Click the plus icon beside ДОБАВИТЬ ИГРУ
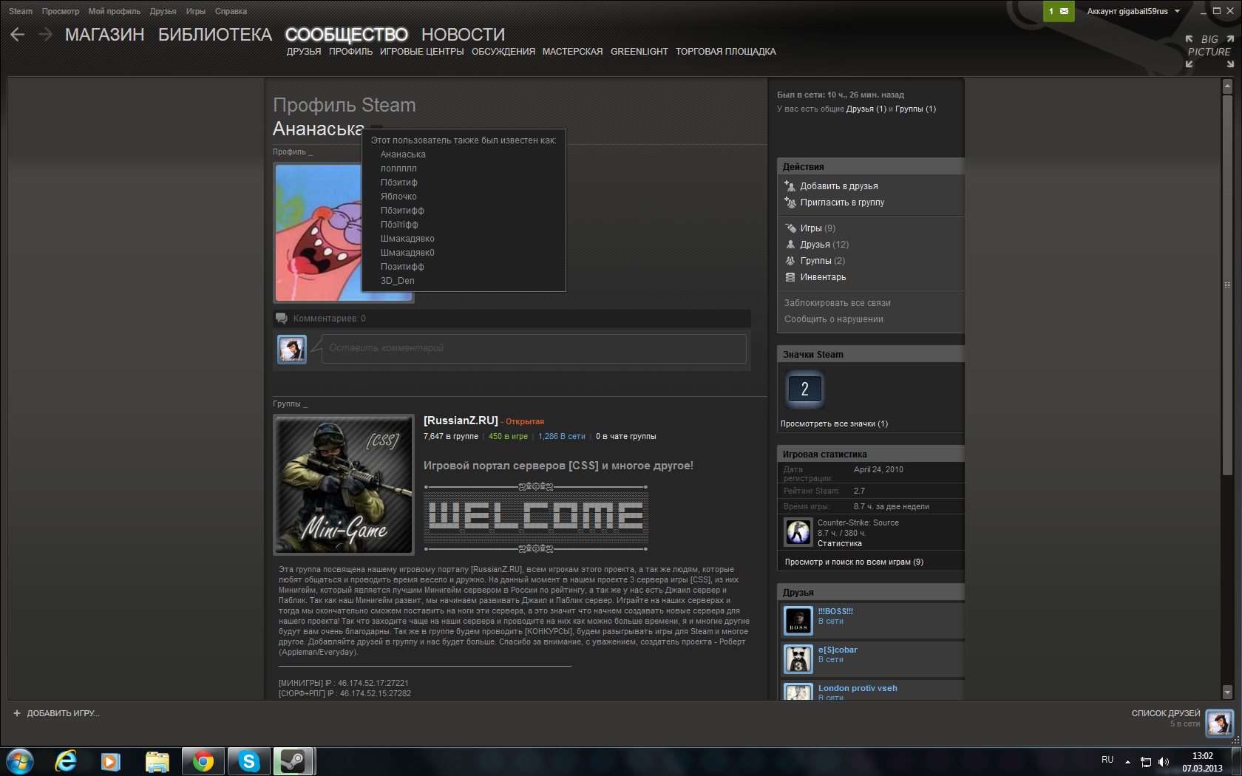The width and height of the screenshot is (1242, 776). coord(17,713)
